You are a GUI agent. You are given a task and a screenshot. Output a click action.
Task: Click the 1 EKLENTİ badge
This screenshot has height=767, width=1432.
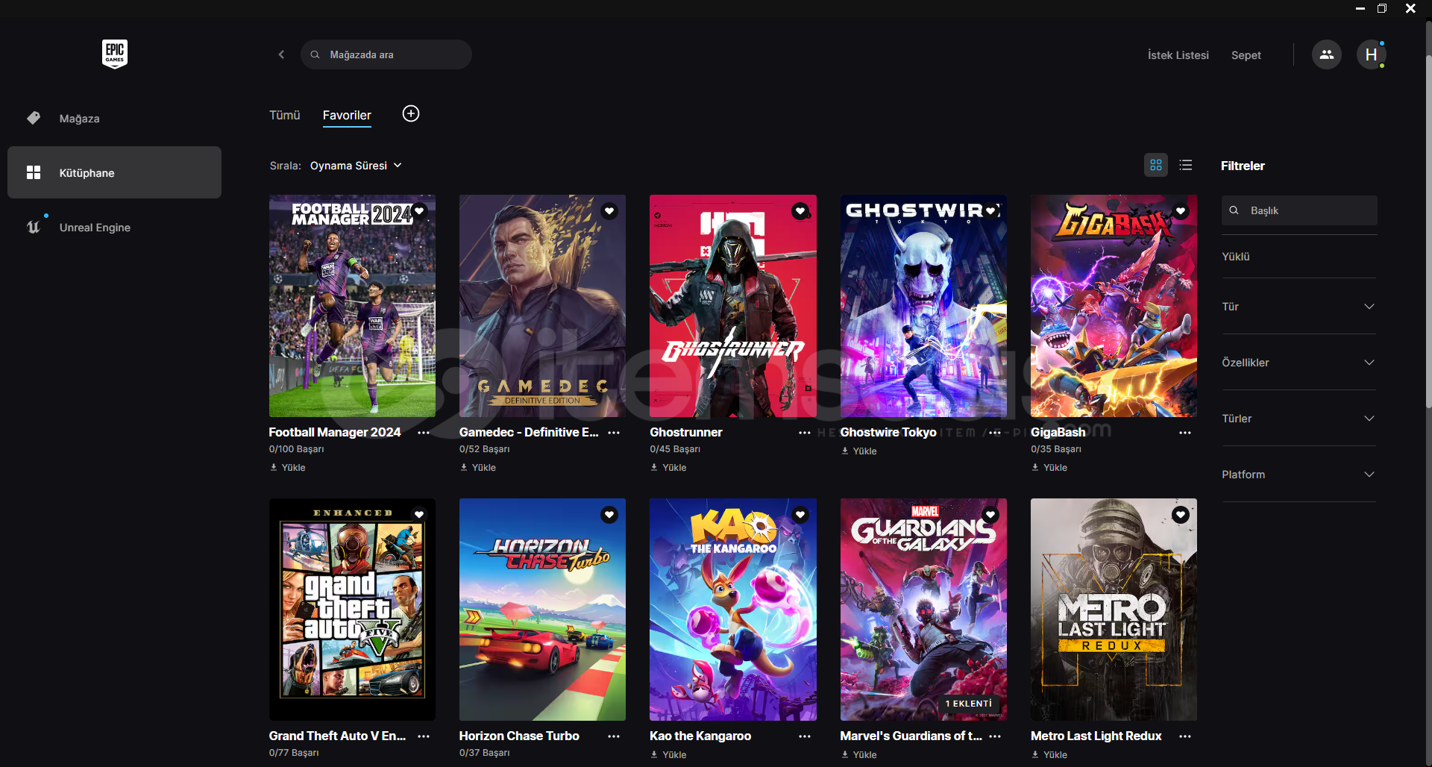[968, 704]
